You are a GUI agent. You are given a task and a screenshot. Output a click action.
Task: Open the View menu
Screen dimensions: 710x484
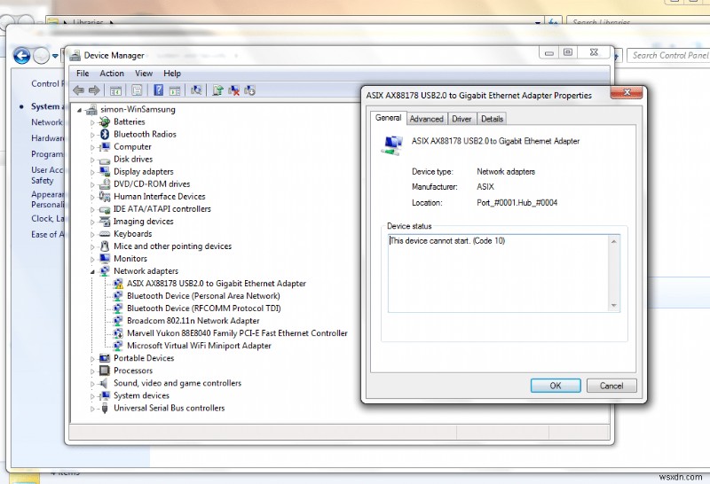(x=144, y=74)
